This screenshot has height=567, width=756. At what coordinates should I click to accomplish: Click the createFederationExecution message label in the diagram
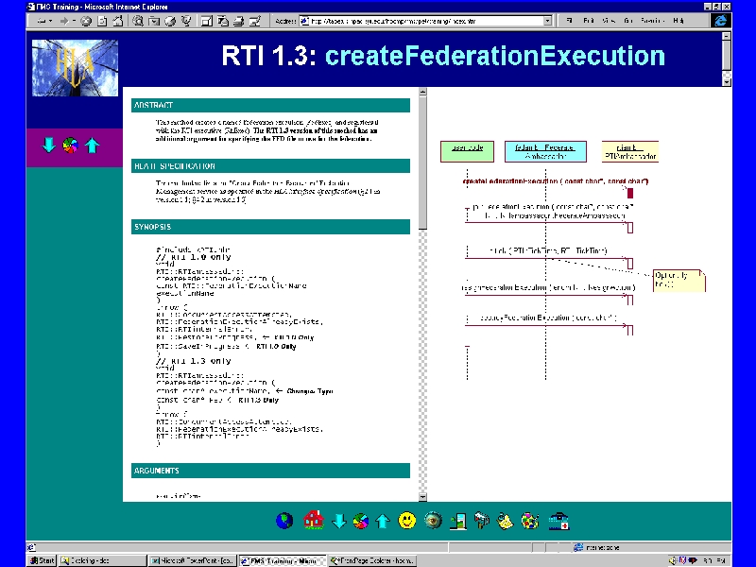pos(556,181)
